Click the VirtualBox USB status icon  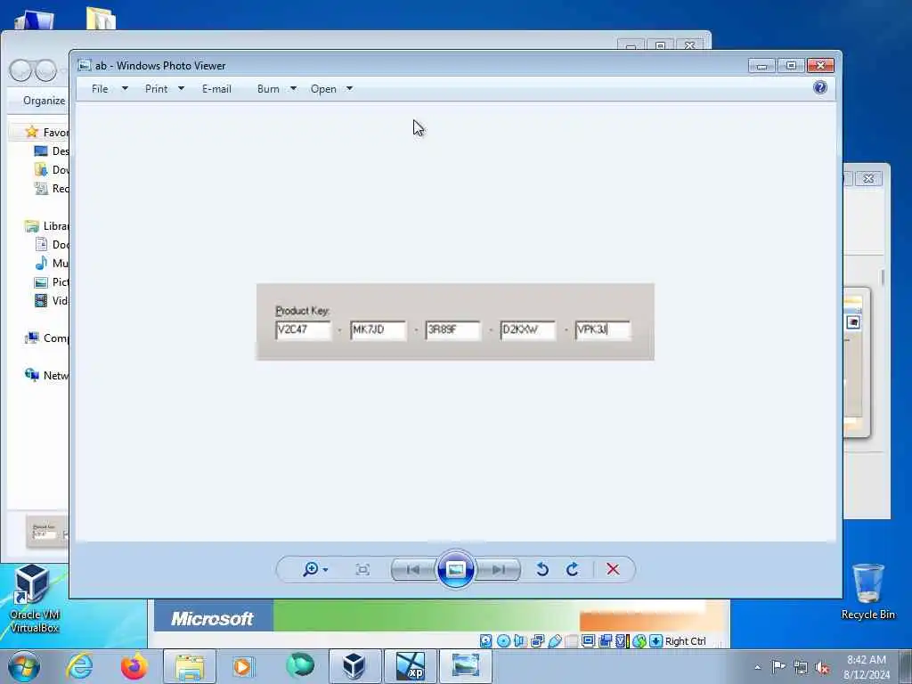point(554,641)
